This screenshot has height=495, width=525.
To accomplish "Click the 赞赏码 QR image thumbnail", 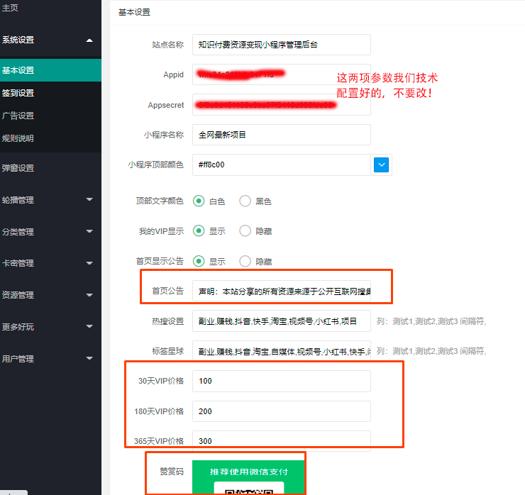I will [x=248, y=477].
